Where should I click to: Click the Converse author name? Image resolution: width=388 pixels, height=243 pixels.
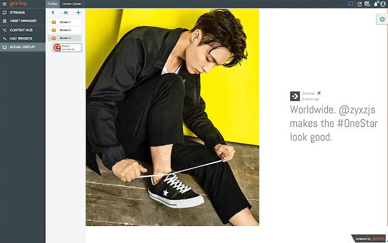[309, 94]
